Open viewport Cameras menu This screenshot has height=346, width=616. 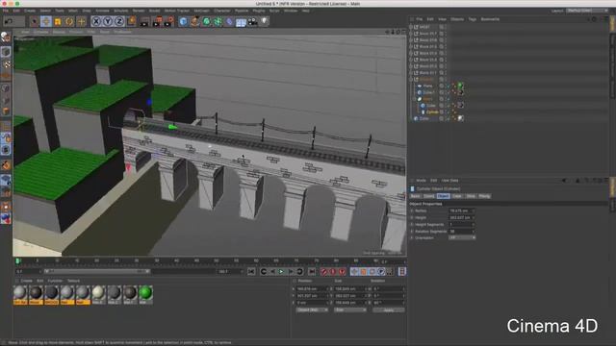click(x=40, y=32)
